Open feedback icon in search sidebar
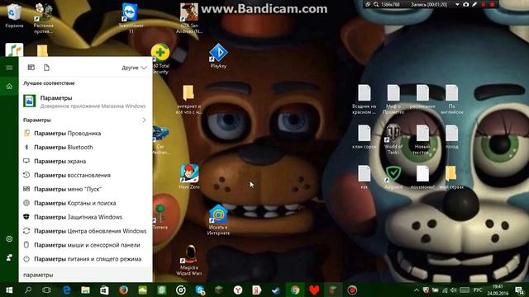Screen dimensions: 529x297 (9, 257)
